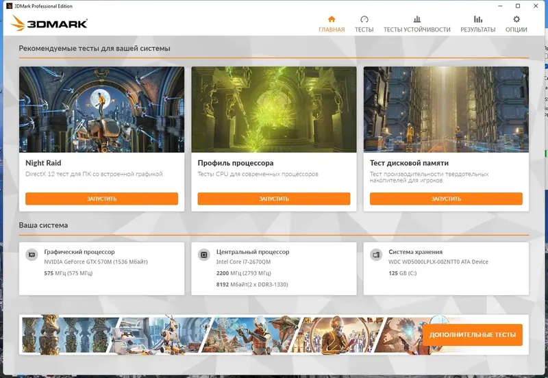Click the ТЕСТЫ УСТОЙЧИВОСТИ bar chart icon
The image size is (548, 378).
(x=417, y=19)
